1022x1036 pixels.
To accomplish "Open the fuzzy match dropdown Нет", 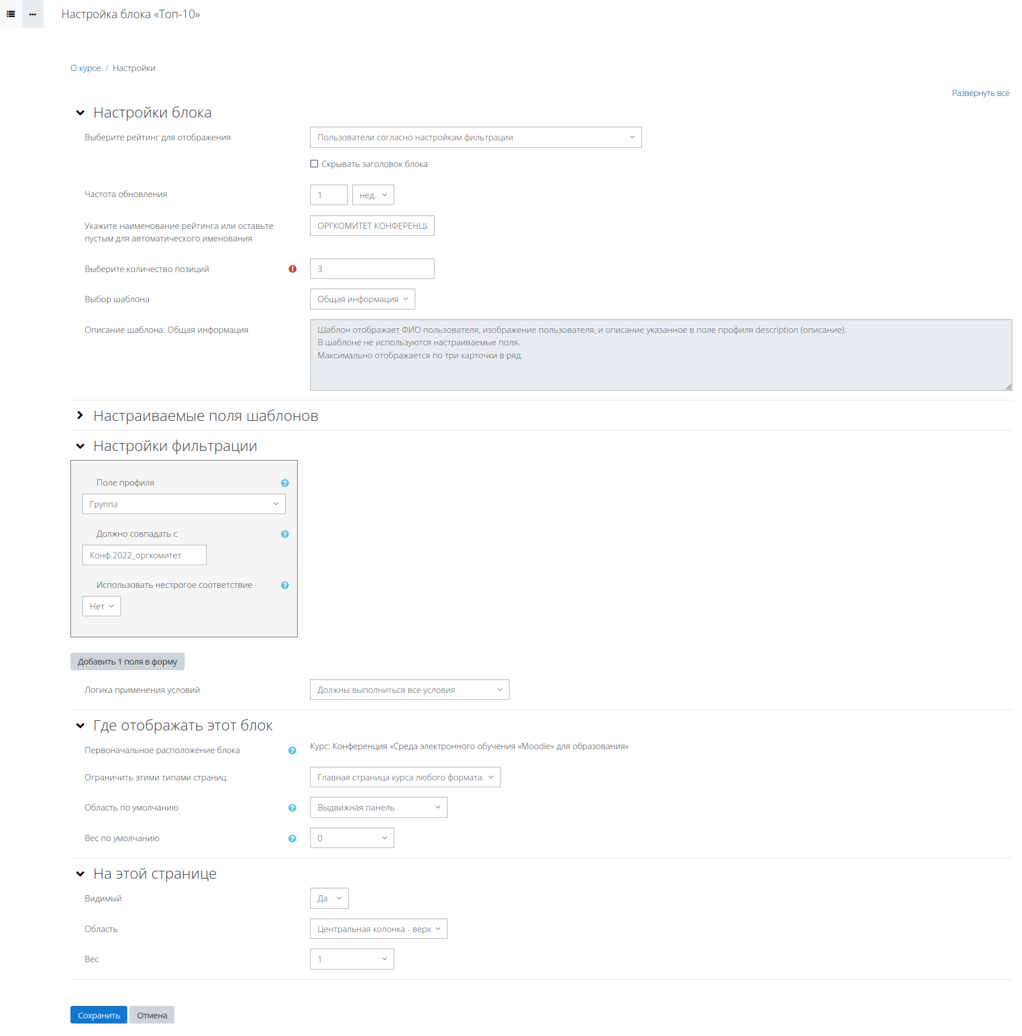I will (x=102, y=606).
